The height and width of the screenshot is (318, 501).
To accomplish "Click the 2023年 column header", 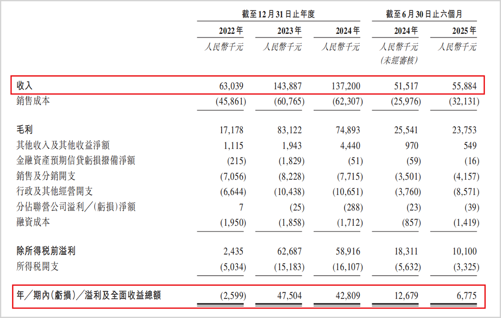I will point(289,30).
